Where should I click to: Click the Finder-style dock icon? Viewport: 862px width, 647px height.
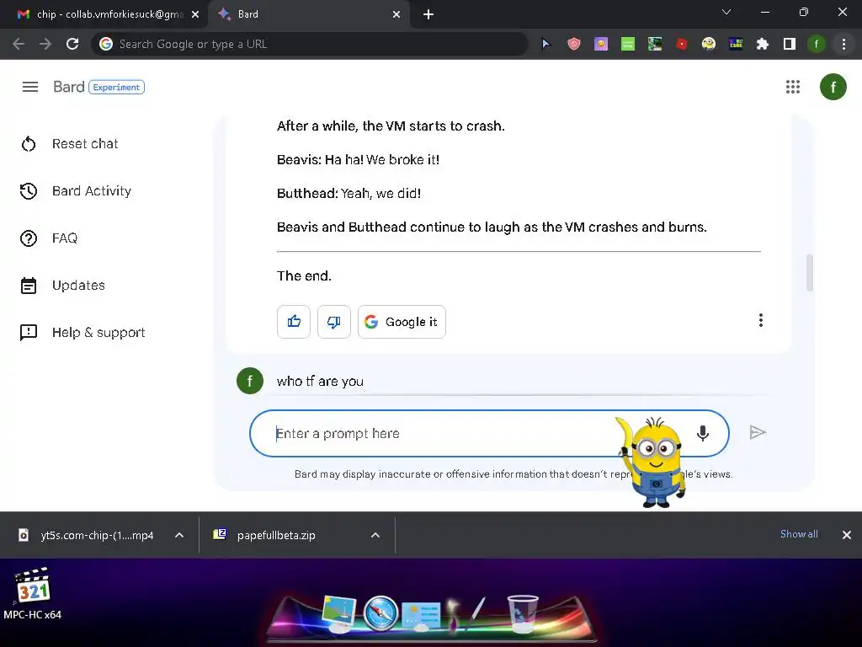coord(338,613)
